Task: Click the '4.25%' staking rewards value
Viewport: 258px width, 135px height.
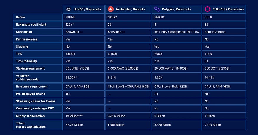Action: tap(158, 78)
